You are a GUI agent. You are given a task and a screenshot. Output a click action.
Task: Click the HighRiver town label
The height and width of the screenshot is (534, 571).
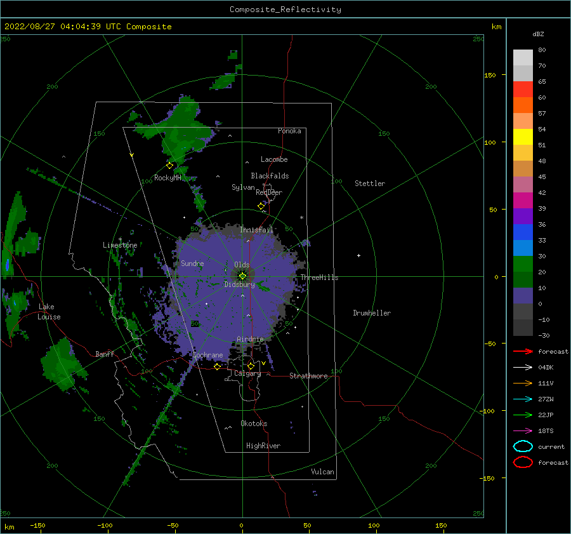[x=263, y=446]
